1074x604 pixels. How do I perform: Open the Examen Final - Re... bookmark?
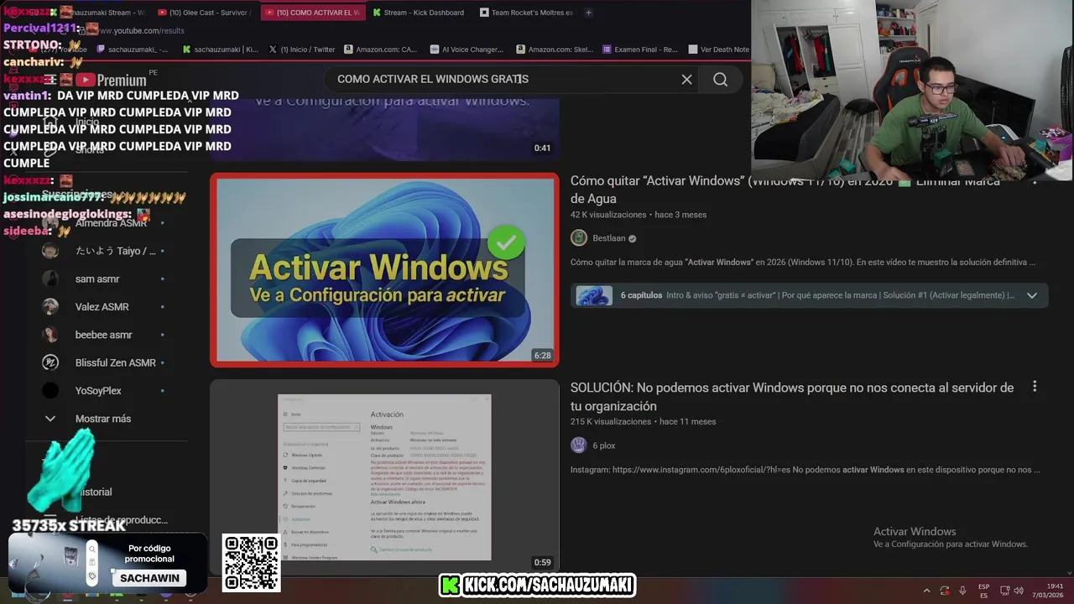pos(639,49)
